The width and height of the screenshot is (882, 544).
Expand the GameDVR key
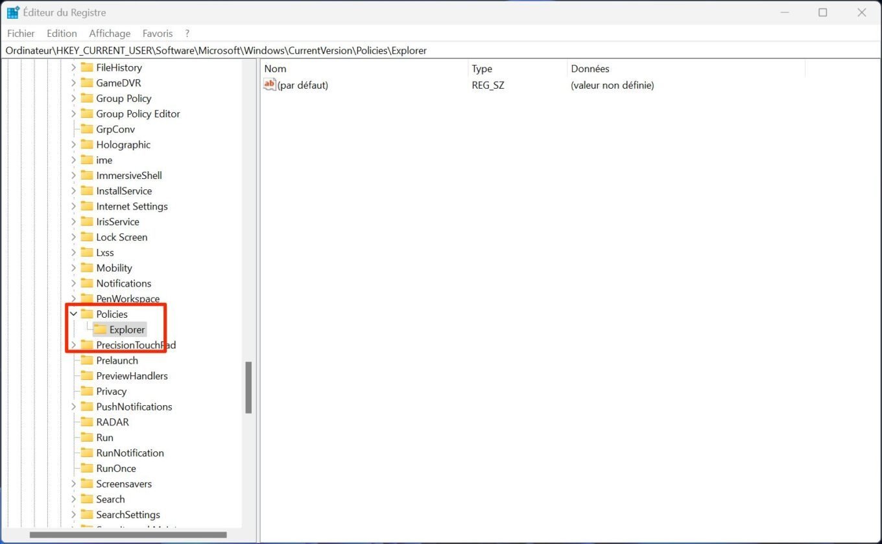click(x=73, y=83)
